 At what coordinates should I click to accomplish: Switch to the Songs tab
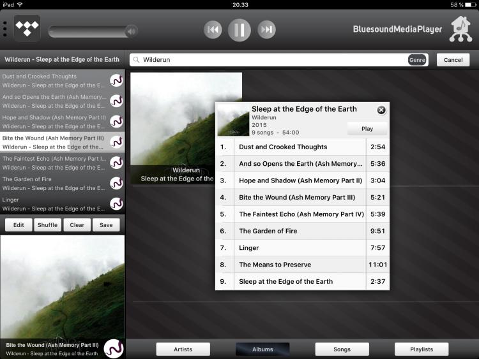pos(342,349)
